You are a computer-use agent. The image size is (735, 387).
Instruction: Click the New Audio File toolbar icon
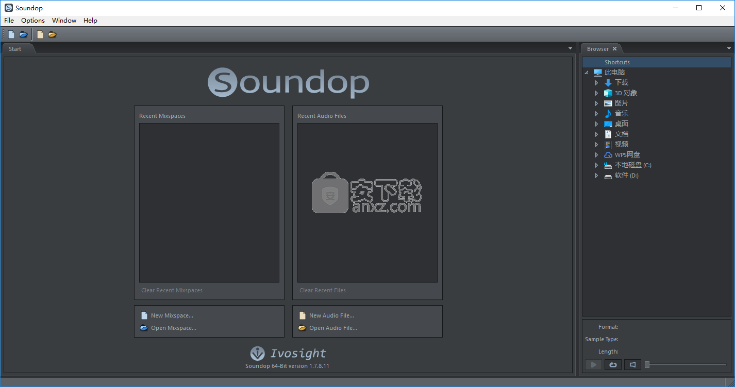pyautogui.click(x=40, y=34)
